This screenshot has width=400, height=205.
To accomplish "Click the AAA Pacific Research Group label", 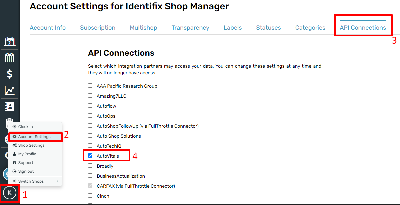I will point(127,86).
